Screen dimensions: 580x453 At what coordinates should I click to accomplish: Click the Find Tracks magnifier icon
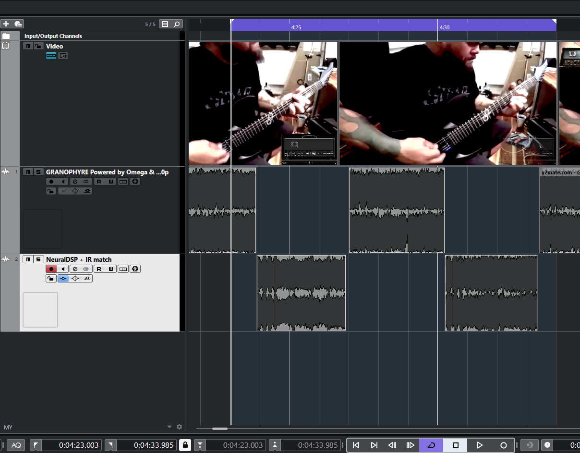click(176, 24)
